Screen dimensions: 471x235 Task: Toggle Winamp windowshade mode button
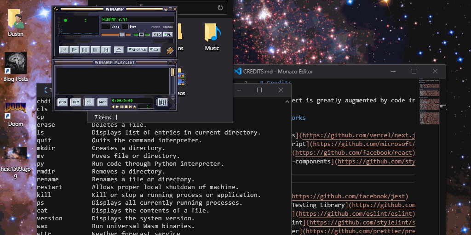(170, 9)
